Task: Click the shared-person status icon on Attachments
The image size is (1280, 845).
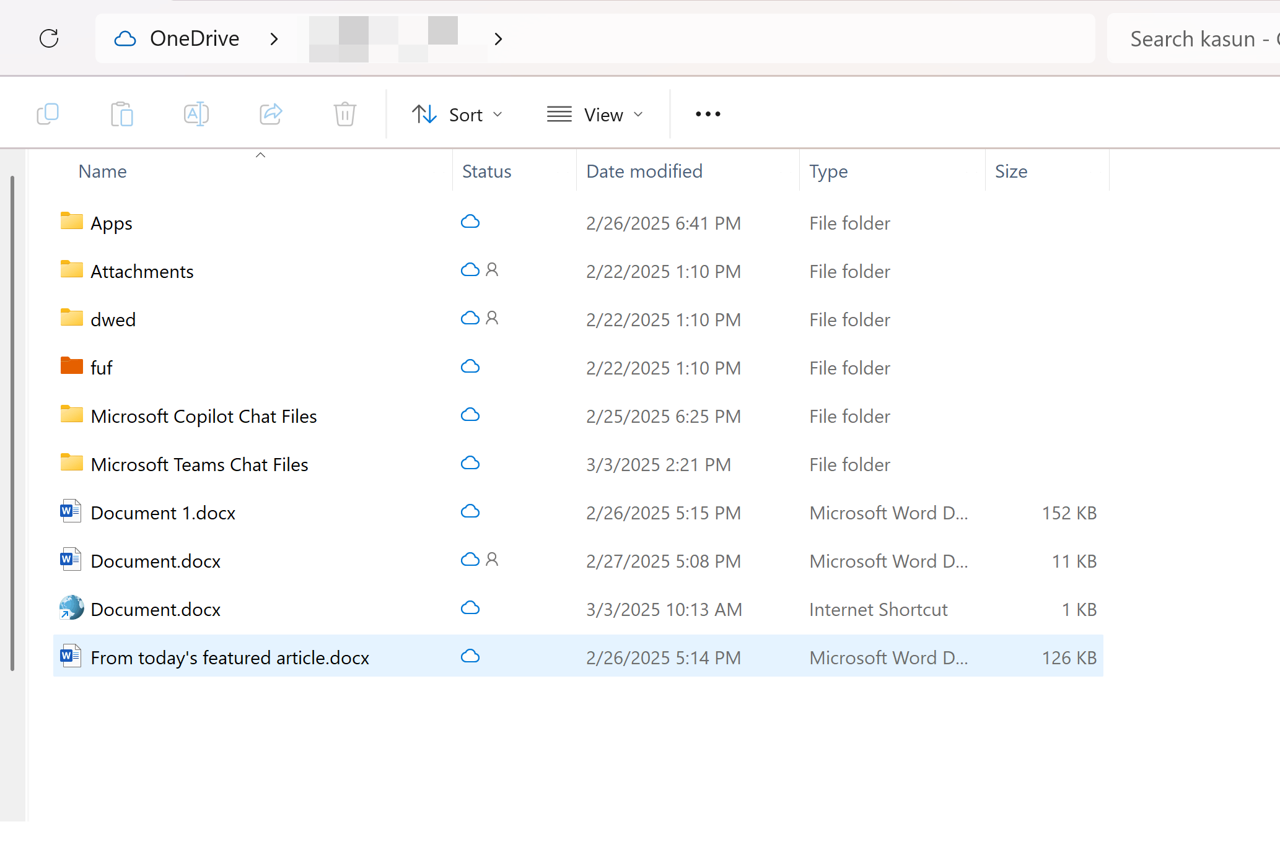Action: point(492,270)
